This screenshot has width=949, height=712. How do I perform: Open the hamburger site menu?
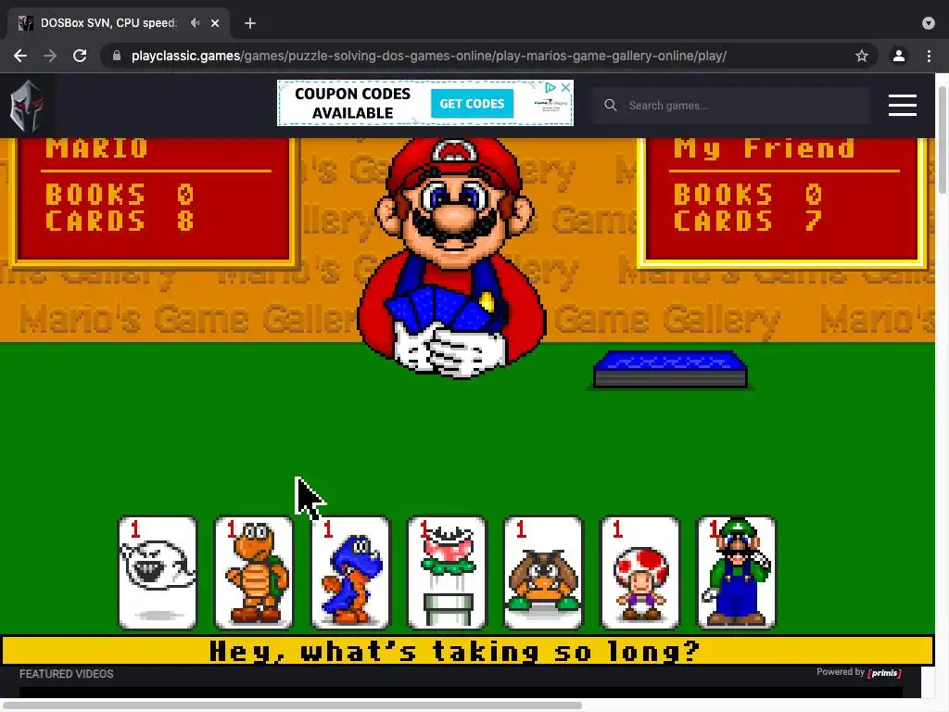(903, 106)
